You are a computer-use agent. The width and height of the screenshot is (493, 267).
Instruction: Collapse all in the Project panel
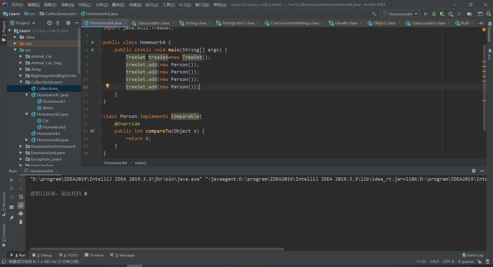click(58, 23)
